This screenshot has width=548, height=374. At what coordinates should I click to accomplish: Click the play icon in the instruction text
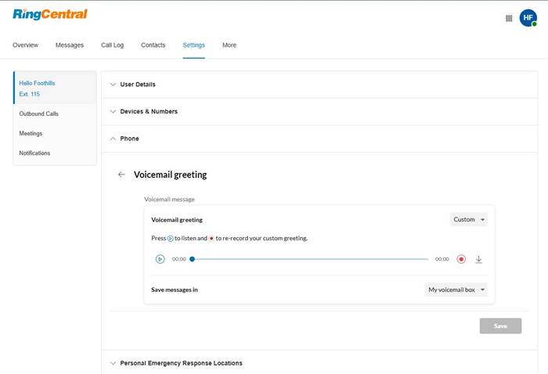click(170, 239)
